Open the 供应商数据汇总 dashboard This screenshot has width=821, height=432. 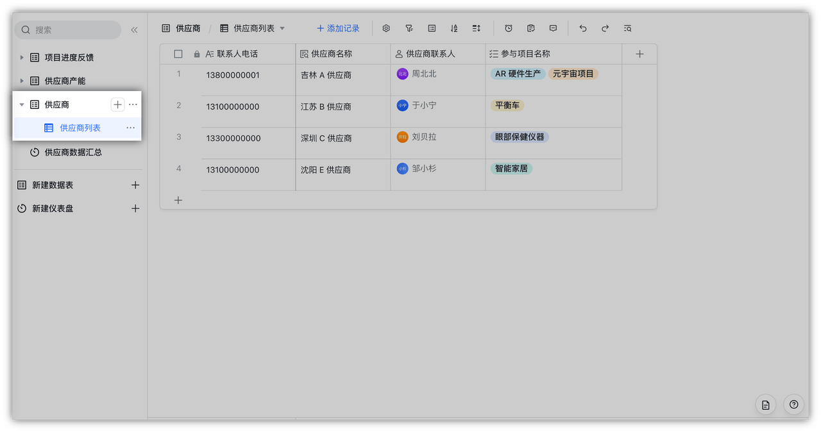click(x=72, y=153)
